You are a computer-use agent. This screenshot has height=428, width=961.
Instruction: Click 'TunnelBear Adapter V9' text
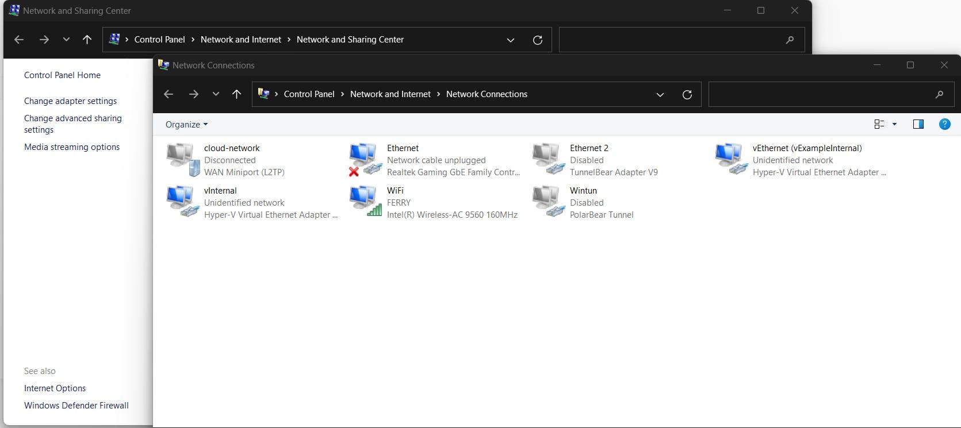614,172
